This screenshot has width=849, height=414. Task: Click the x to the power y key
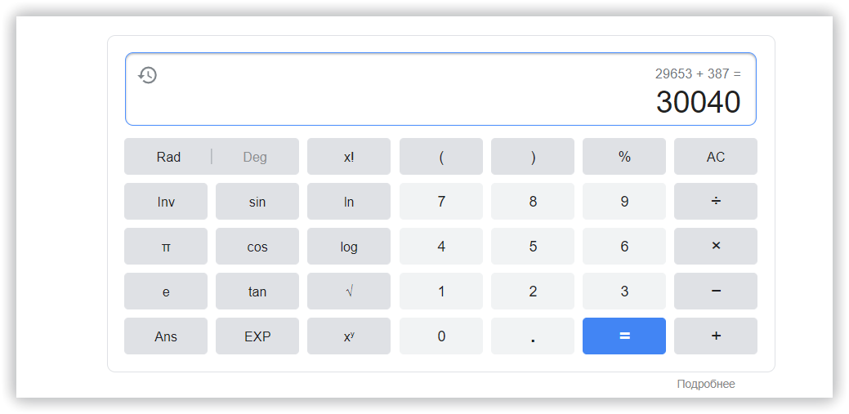[x=349, y=336]
